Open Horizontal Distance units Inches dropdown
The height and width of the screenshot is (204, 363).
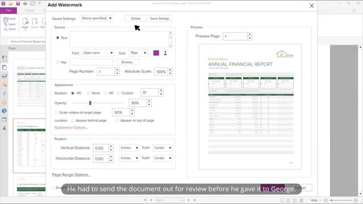(129, 158)
